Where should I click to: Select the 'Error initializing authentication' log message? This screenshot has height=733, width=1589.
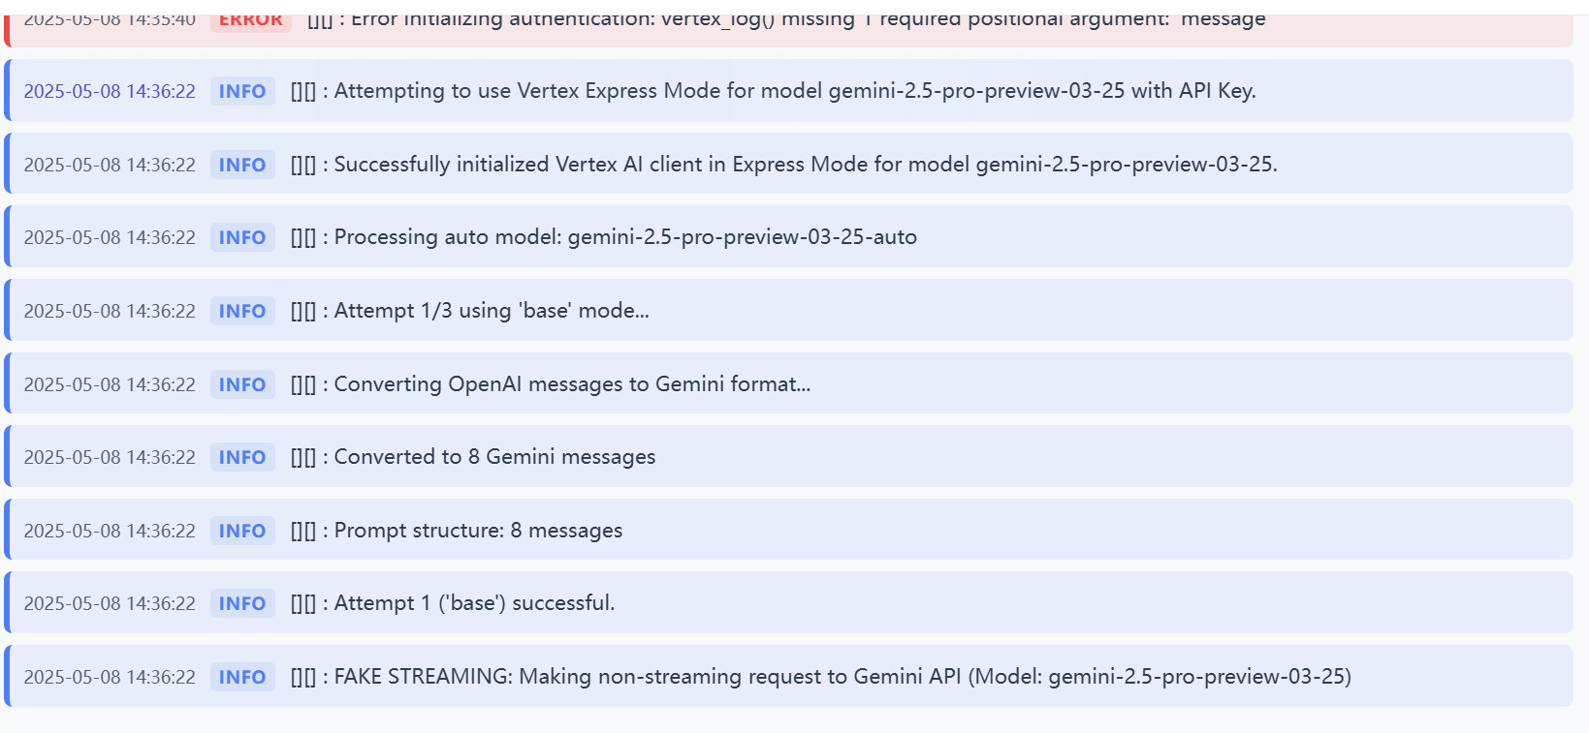click(x=785, y=19)
